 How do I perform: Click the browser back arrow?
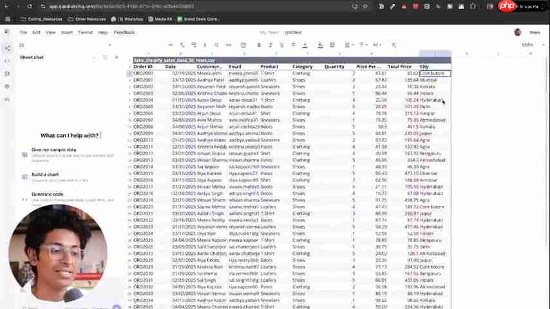click(7, 6)
